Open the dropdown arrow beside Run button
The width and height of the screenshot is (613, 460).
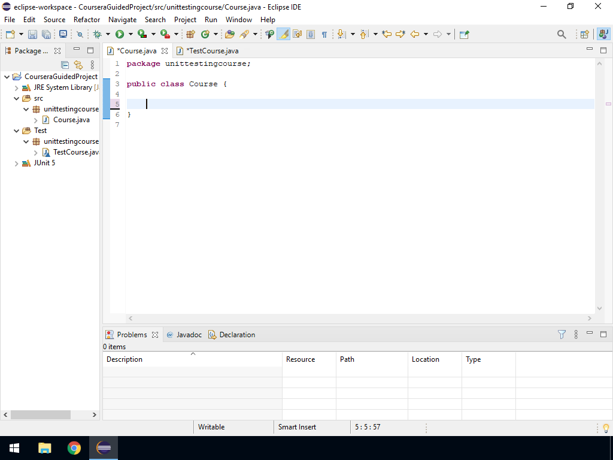tap(131, 35)
